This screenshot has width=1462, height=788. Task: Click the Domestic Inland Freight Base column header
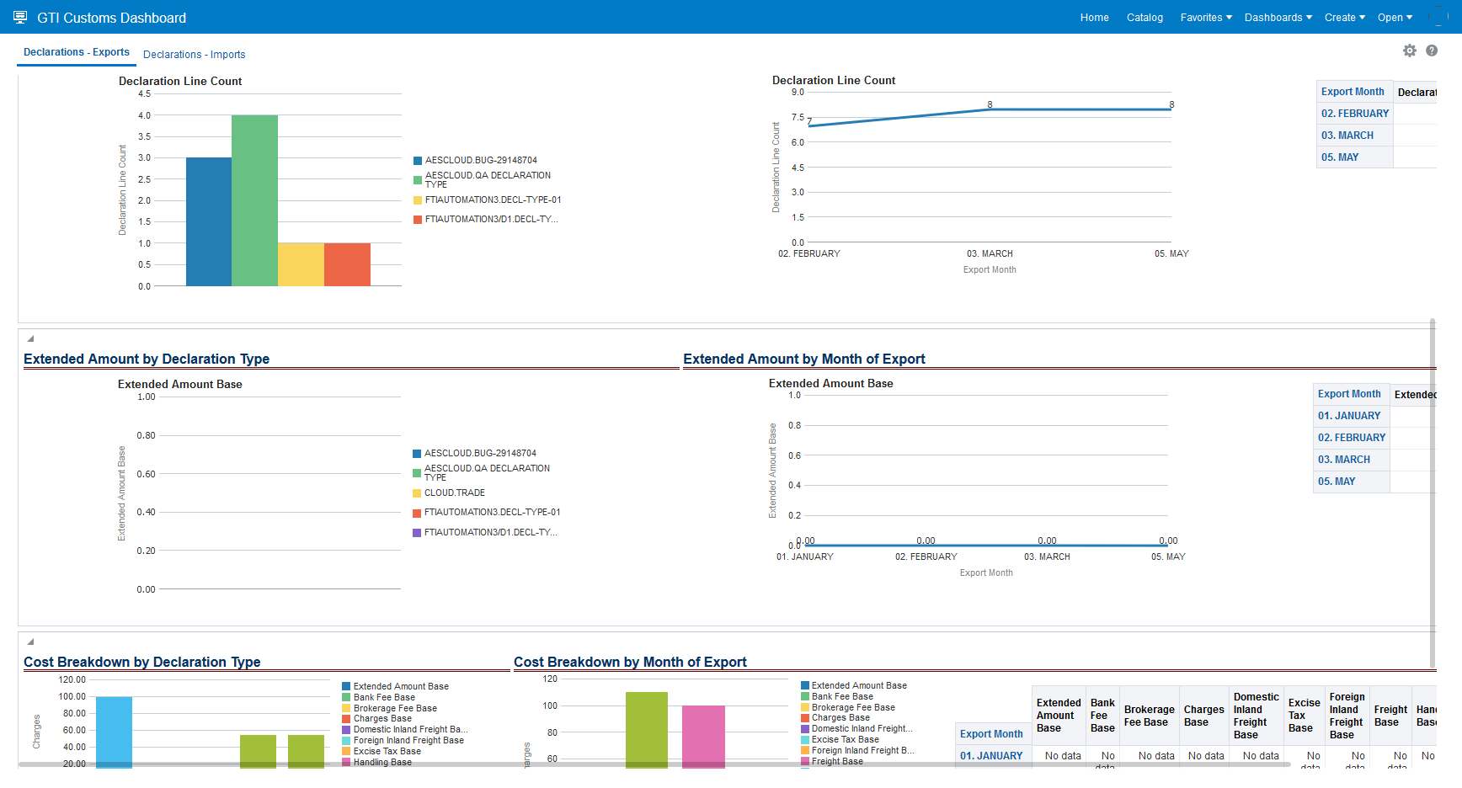coord(1257,716)
